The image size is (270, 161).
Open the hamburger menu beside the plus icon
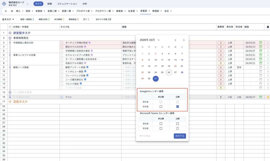point(12,11)
